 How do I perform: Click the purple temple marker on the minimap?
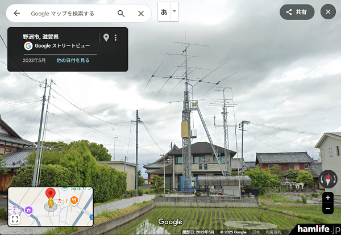click(x=28, y=209)
